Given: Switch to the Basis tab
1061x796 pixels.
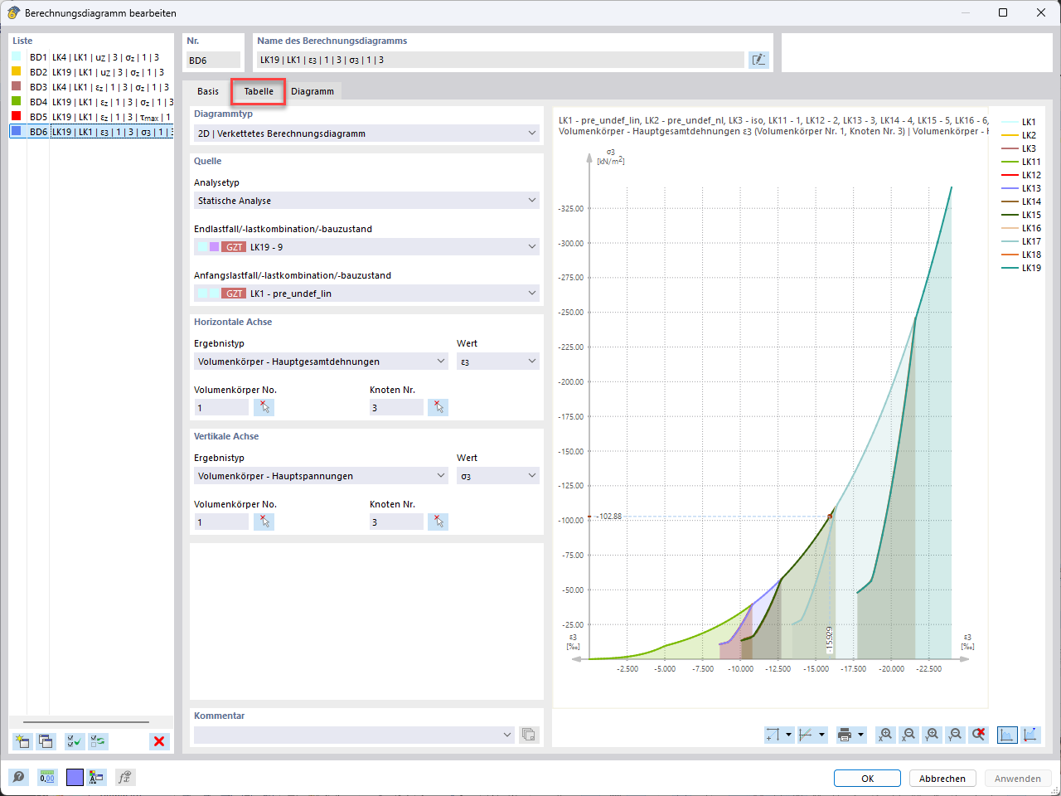Looking at the screenshot, I should pyautogui.click(x=208, y=91).
